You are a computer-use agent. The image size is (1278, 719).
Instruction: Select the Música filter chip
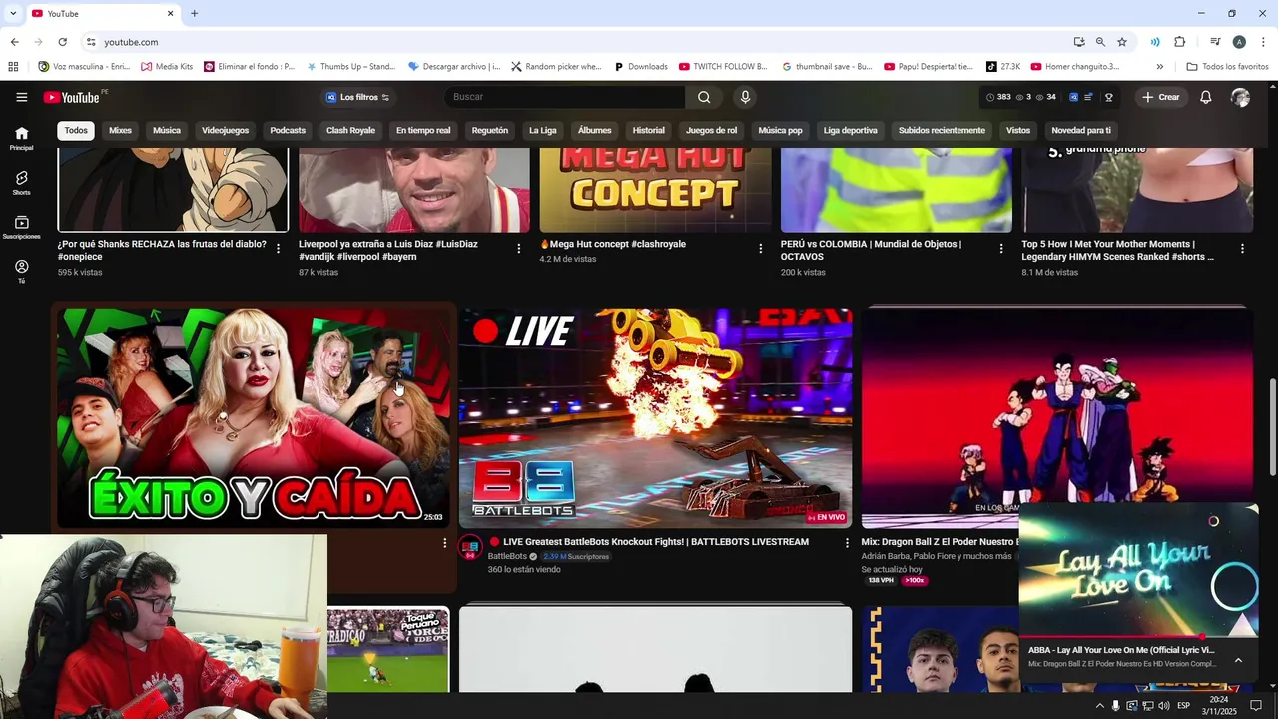tap(167, 130)
